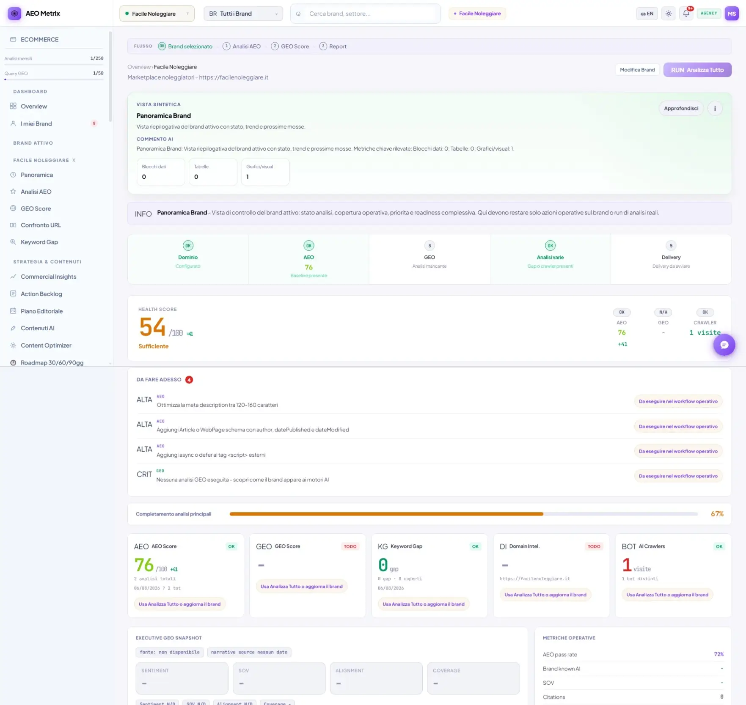Close Facile Noleggiare active brand section

coord(74,160)
